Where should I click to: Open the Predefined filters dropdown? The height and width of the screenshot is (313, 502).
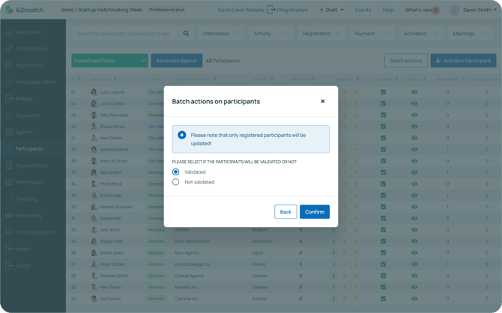[109, 61]
